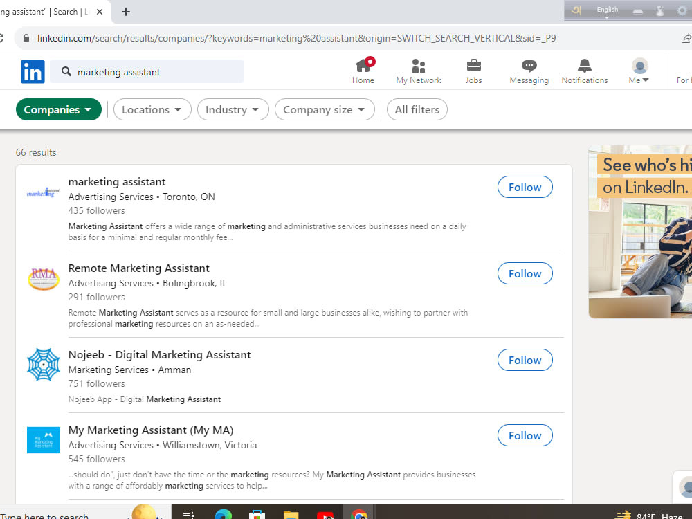The height and width of the screenshot is (519, 692).
Task: Open Microsoft Store from the taskbar
Action: (x=257, y=515)
